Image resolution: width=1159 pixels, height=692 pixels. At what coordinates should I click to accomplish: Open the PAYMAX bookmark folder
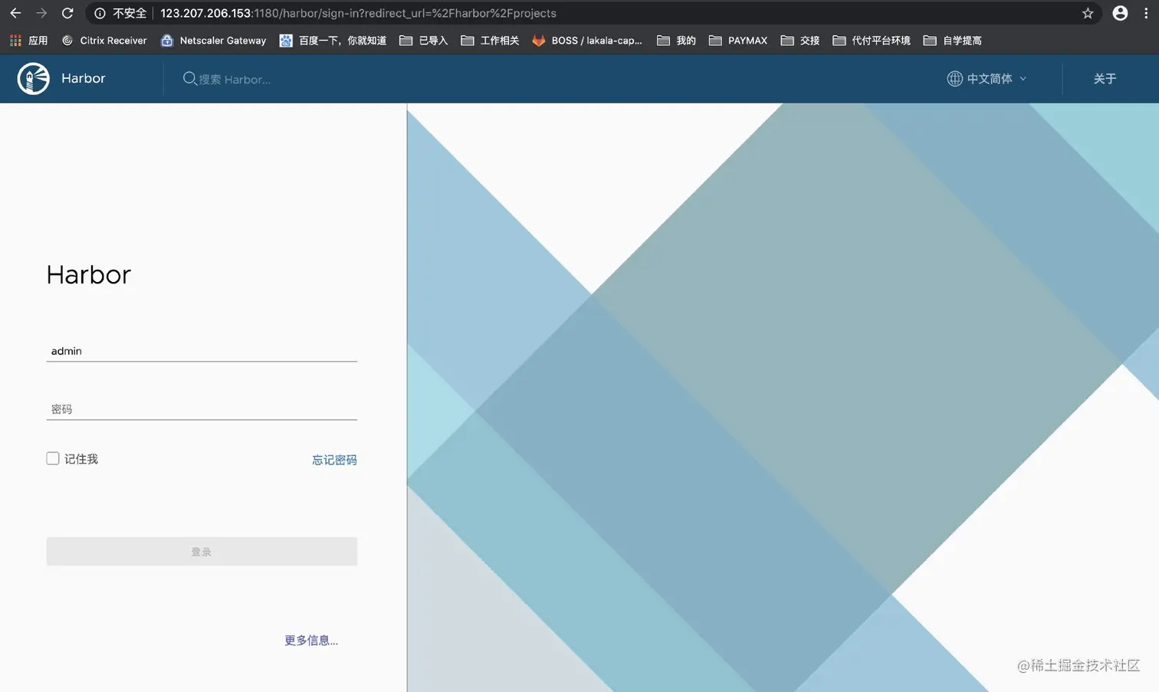738,41
